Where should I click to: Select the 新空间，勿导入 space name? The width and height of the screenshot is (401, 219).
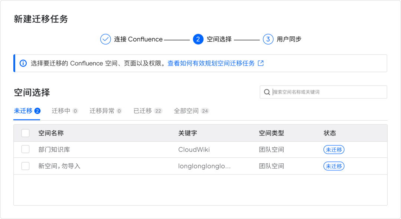pos(59,166)
